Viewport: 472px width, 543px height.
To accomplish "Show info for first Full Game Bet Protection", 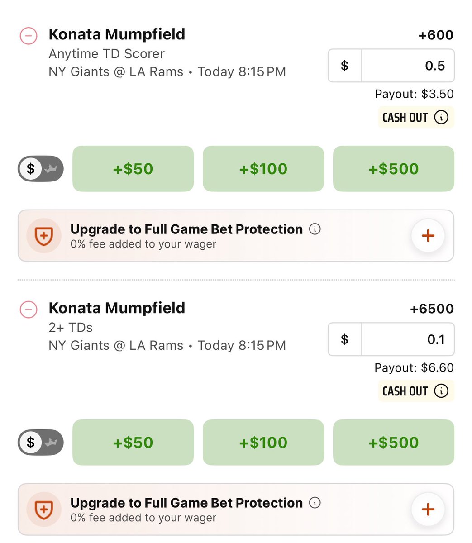I will click(315, 229).
